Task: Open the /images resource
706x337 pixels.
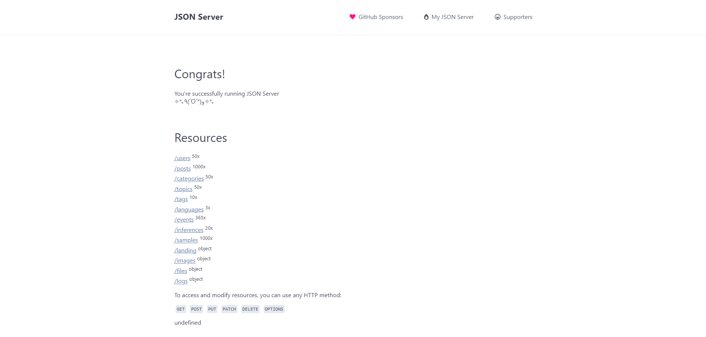Action: click(185, 261)
